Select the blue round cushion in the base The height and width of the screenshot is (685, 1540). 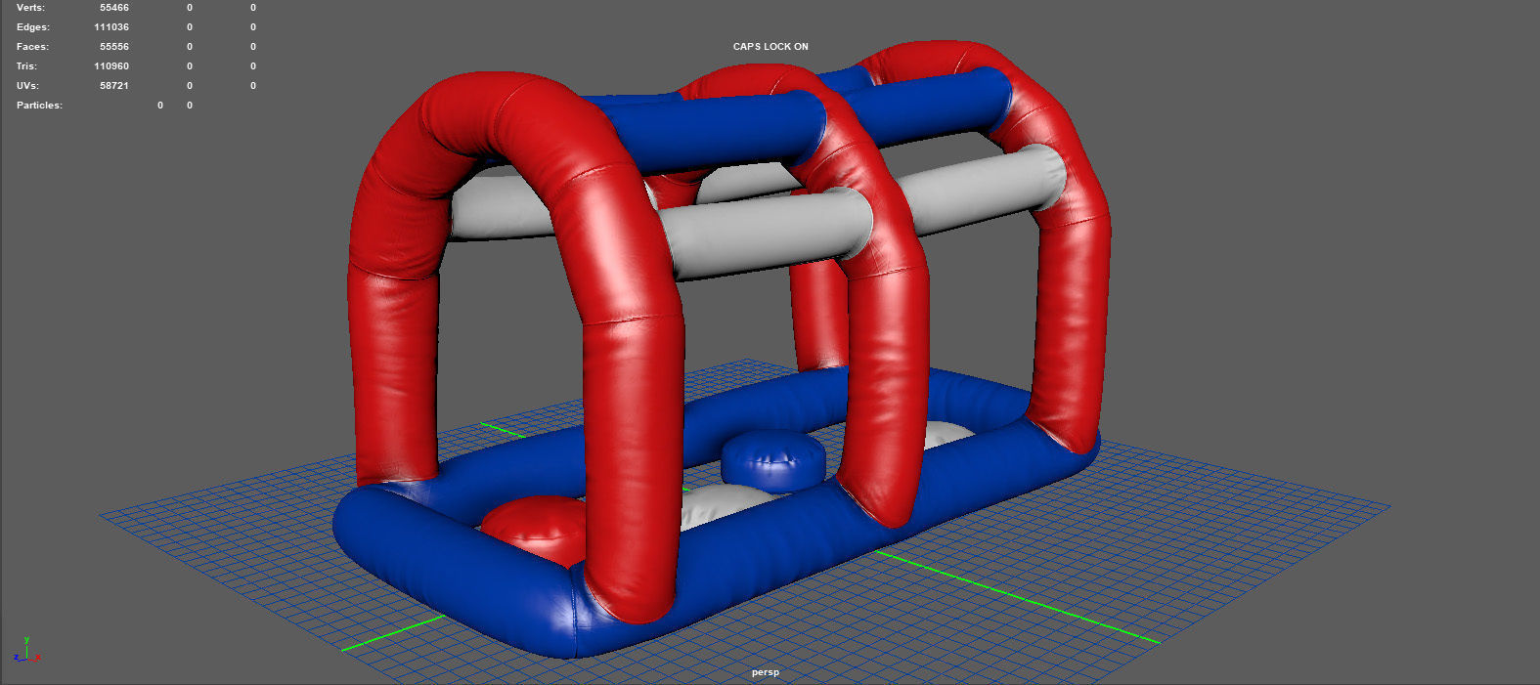[x=772, y=459]
